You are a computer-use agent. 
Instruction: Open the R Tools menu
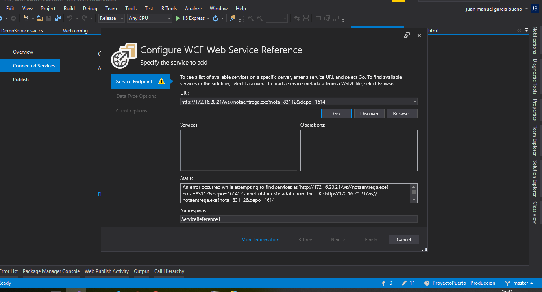coord(169,8)
